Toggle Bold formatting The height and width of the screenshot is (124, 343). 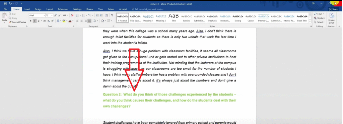[30, 21]
